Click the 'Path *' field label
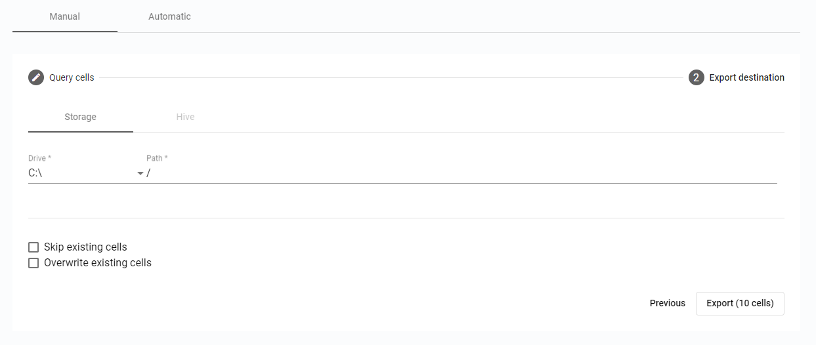 157,158
